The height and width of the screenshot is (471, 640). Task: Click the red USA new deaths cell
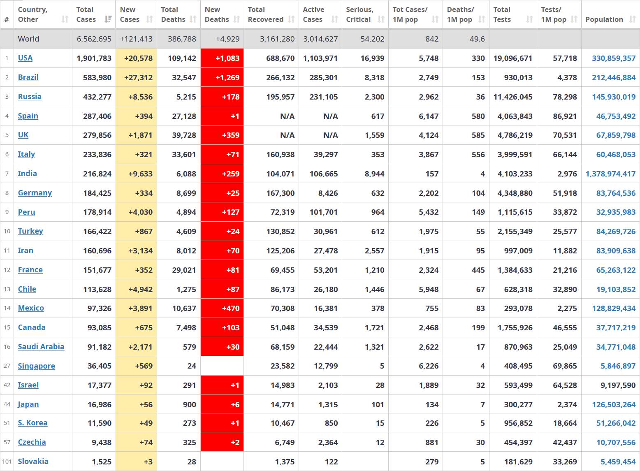222,58
